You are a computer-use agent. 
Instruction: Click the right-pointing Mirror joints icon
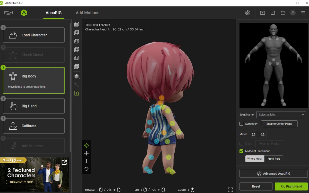point(263,134)
